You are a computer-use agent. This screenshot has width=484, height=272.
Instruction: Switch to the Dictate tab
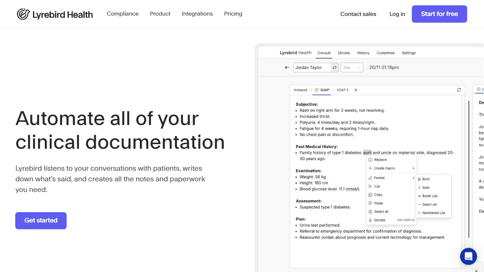pos(344,53)
